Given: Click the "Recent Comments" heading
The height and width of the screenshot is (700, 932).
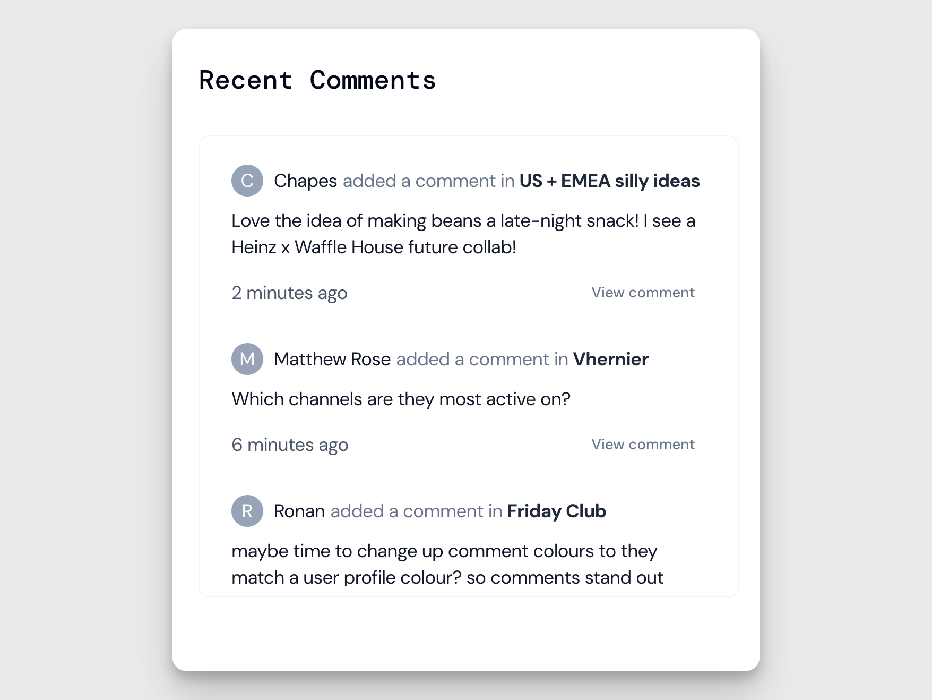Looking at the screenshot, I should pyautogui.click(x=317, y=80).
